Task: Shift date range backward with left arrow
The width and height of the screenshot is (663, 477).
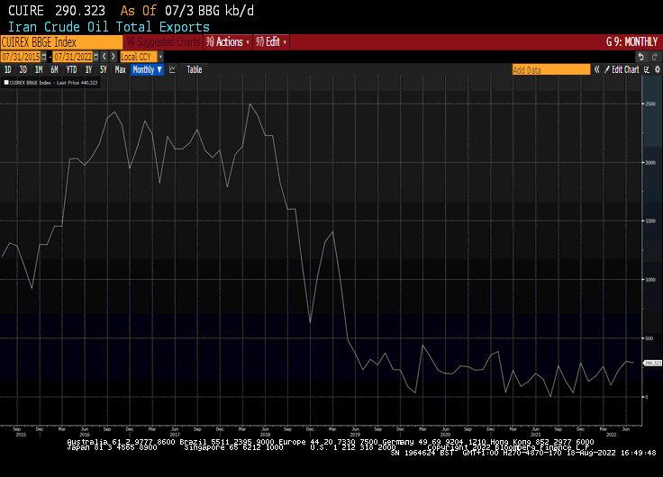Action: tap(104, 57)
